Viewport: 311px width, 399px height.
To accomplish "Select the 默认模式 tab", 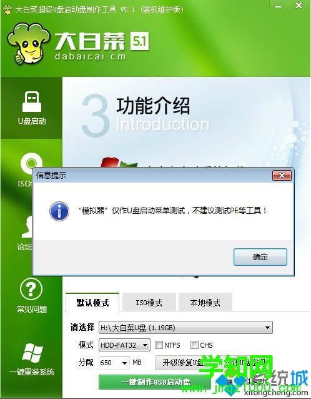I will click(x=92, y=302).
